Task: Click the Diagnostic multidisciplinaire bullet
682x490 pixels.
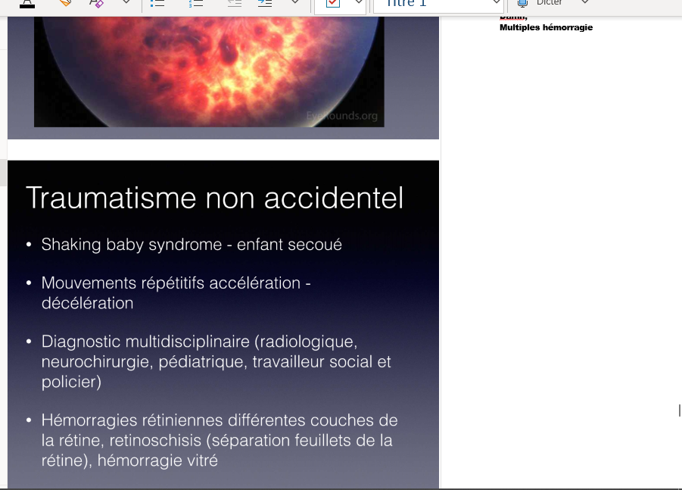Action: tap(216, 361)
